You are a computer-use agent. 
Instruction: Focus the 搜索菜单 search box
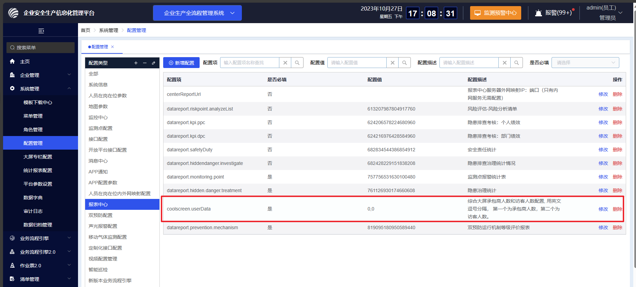coord(41,48)
